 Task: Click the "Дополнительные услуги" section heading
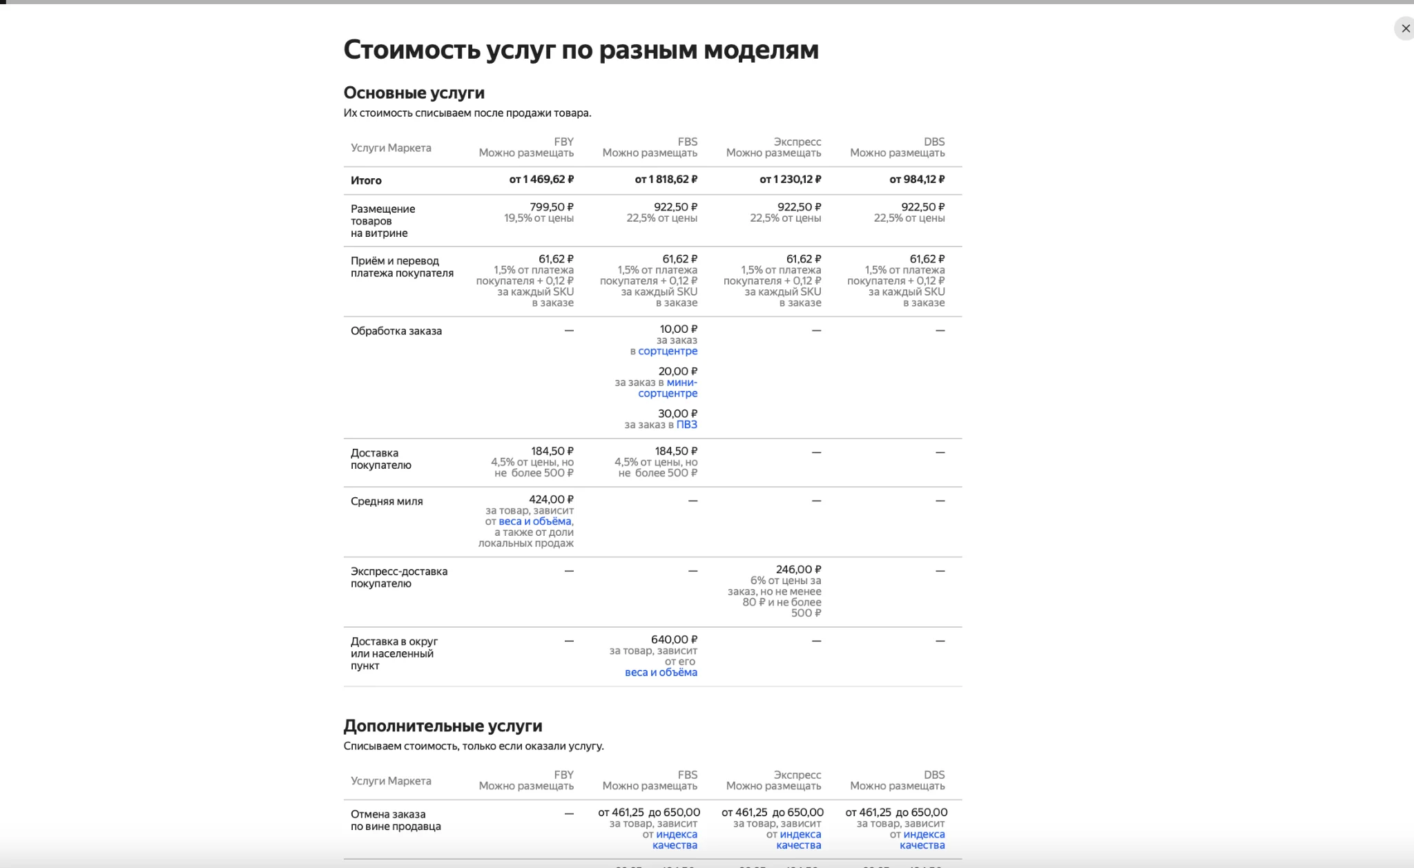[443, 726]
